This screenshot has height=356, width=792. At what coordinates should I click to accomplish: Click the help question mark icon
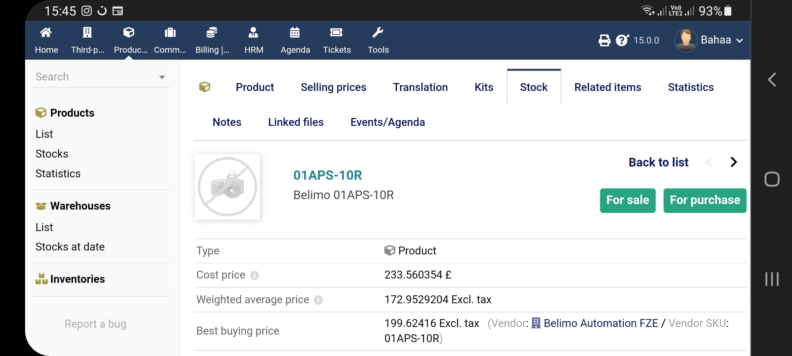[622, 41]
